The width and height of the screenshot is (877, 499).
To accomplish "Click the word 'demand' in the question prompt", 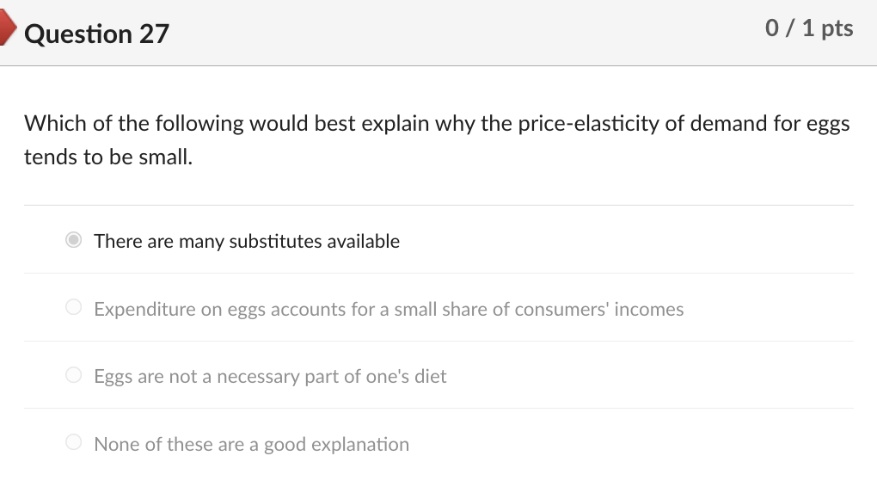I will click(x=729, y=124).
